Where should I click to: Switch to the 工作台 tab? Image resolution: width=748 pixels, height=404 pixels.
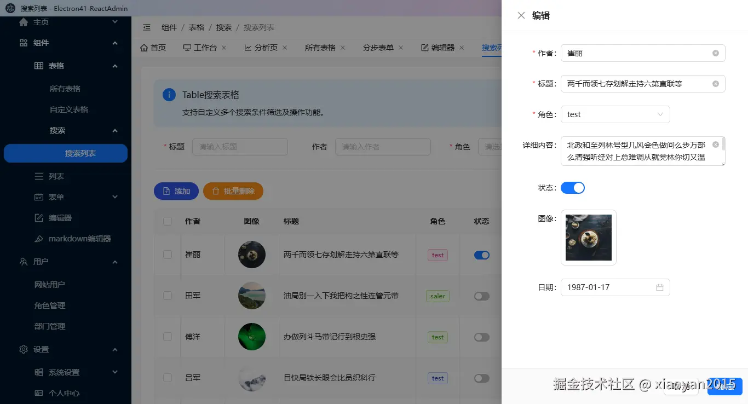[x=200, y=48]
